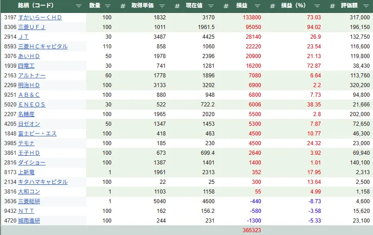The height and width of the screenshot is (235, 373).
Task: Select loss cell -440 for 三菱総研
Action: pos(255,201)
